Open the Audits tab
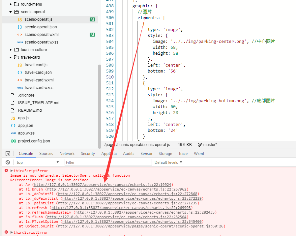The height and width of the screenshot is (236, 296). (x=129, y=154)
